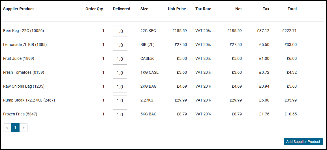Image resolution: width=327 pixels, height=150 pixels.
Task: Click the Total column header
Action: coord(292,9)
